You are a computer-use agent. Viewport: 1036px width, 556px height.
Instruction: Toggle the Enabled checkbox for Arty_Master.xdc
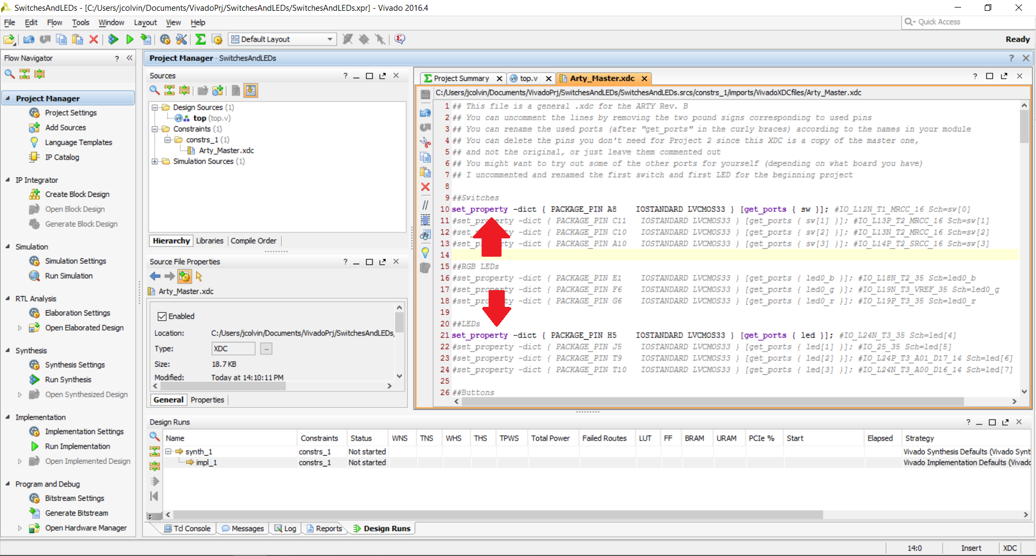coord(162,316)
